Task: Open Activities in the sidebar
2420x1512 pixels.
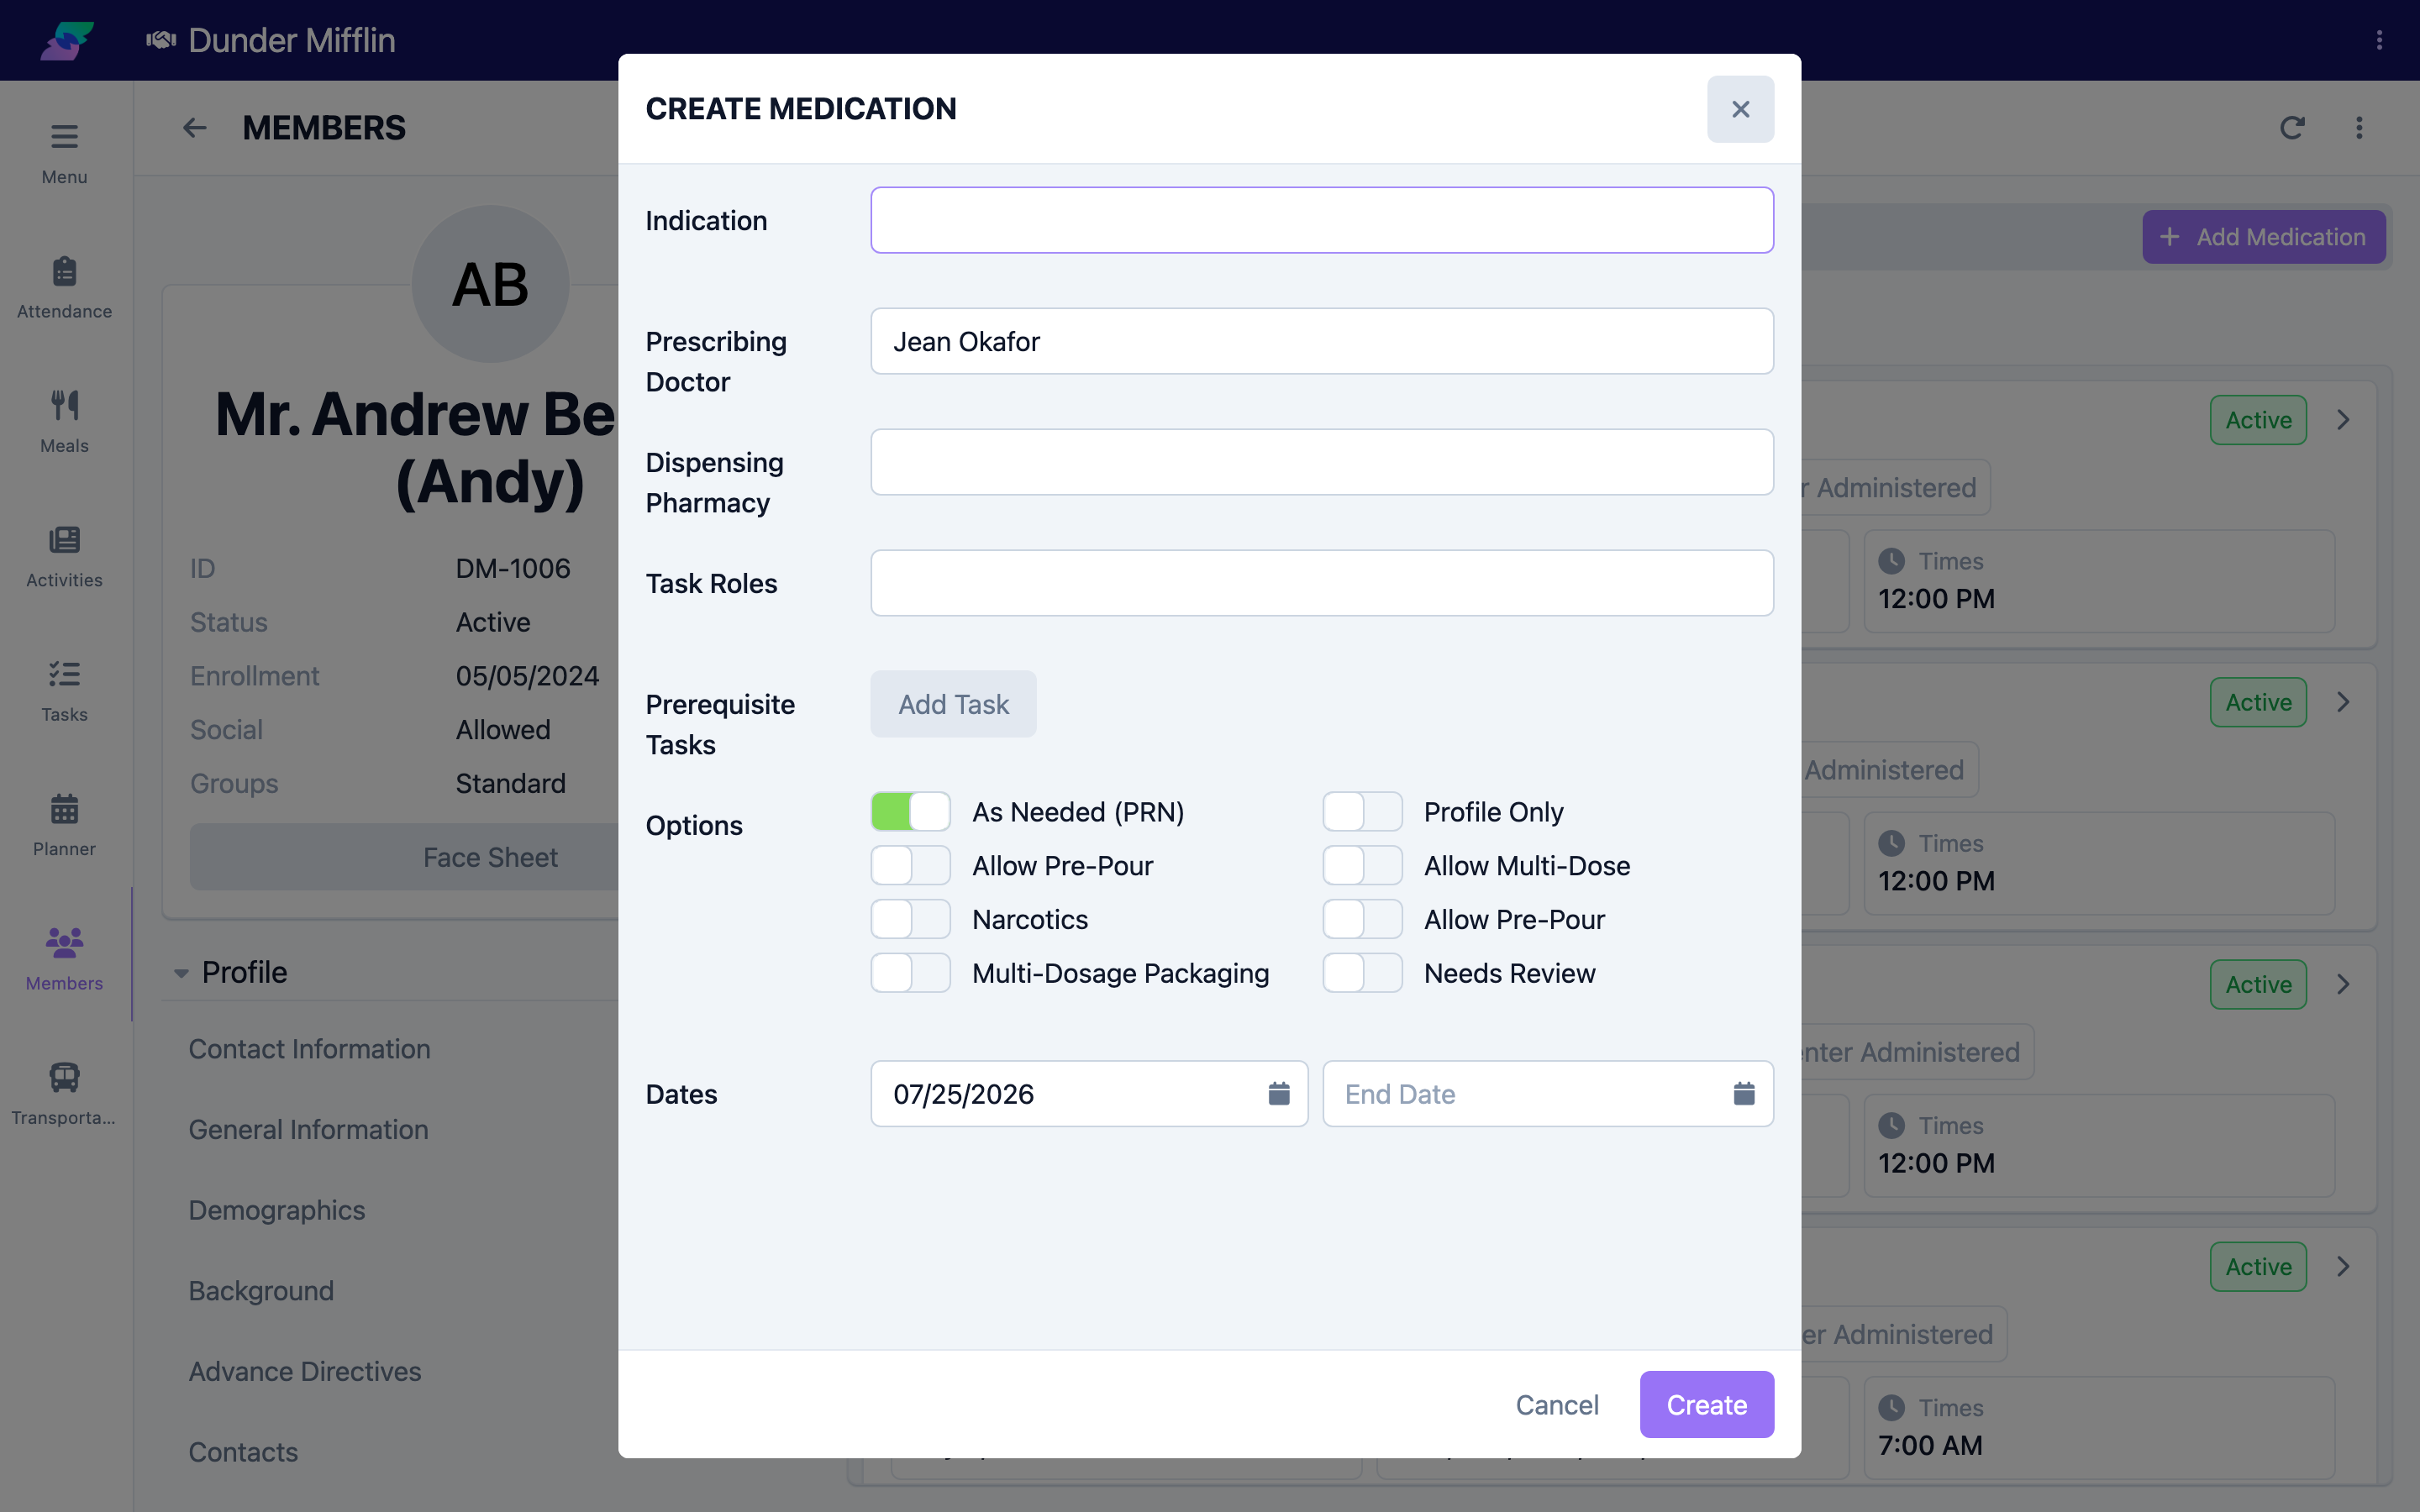Action: pyautogui.click(x=64, y=556)
